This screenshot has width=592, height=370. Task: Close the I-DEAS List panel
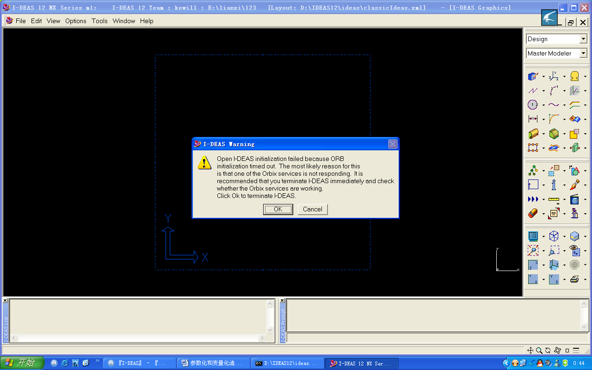pyautogui.click(x=5, y=301)
